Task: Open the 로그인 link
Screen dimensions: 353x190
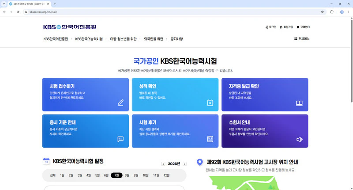Action: 270,27
